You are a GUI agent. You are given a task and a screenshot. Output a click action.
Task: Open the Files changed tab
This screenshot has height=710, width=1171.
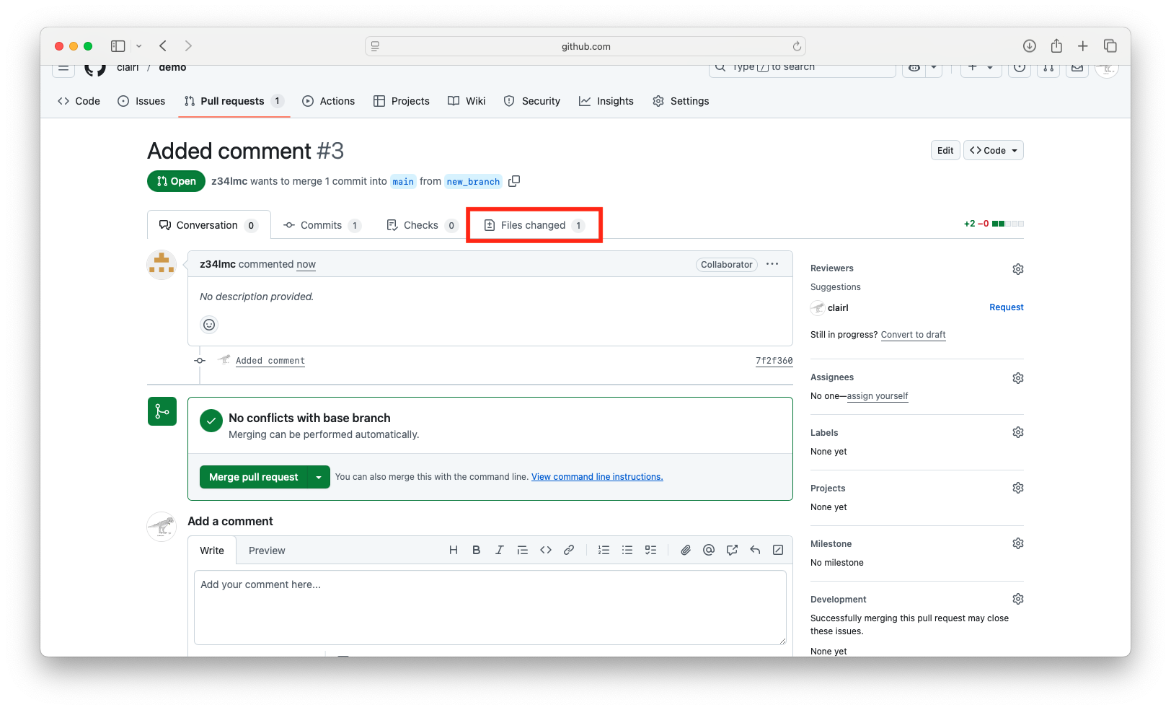coord(534,225)
